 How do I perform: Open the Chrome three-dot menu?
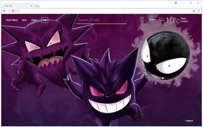click(199, 11)
